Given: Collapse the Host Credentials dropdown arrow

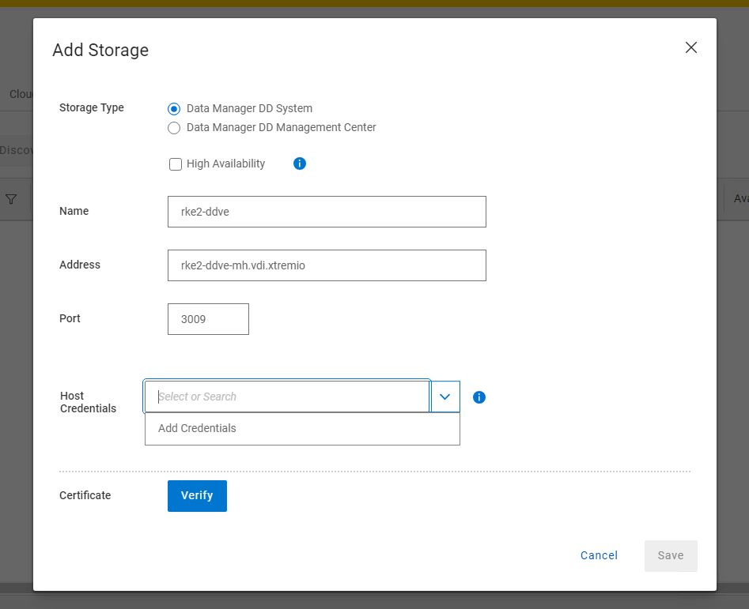Looking at the screenshot, I should click(444, 397).
